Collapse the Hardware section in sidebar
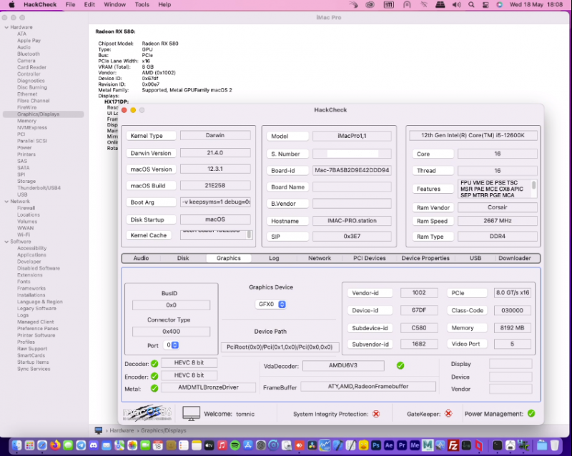Viewport: 572px width, 456px height. (x=6, y=27)
